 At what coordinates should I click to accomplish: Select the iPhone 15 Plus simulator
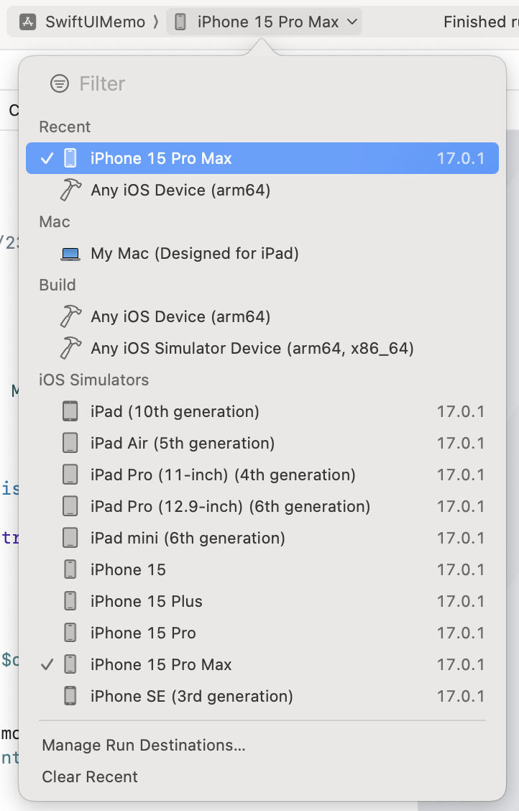[x=262, y=601]
